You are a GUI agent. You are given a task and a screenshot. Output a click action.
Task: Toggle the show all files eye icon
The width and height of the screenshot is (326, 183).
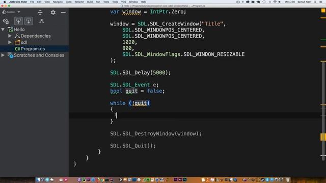click(6, 21)
